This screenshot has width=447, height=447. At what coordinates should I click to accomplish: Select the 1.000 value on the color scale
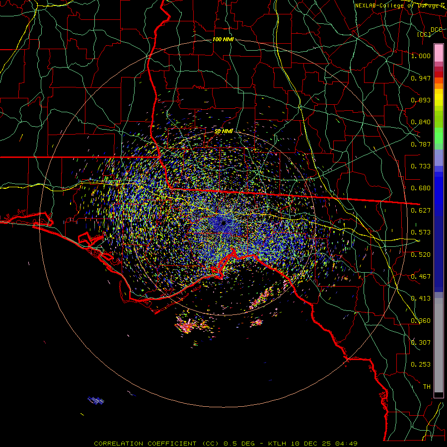pos(421,56)
